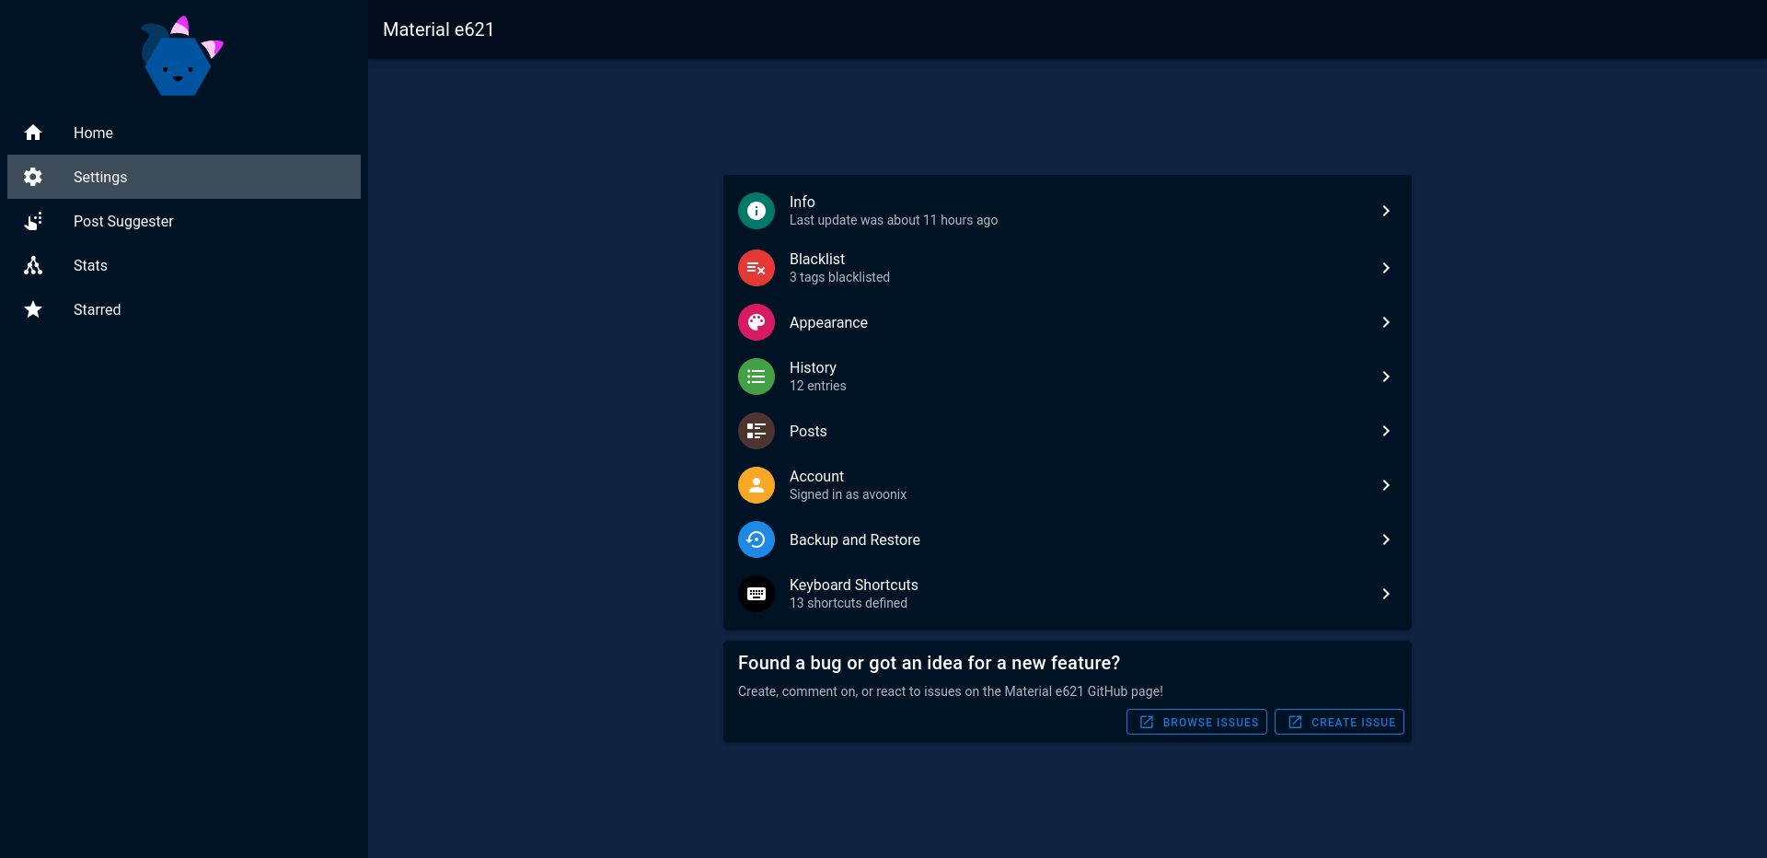The width and height of the screenshot is (1767, 858).
Task: Open the Blacklist settings entry title
Action: (x=817, y=259)
